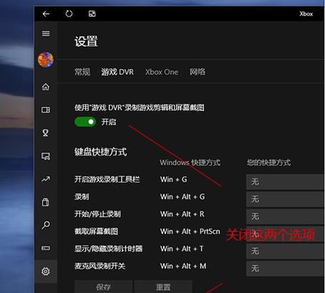
Task: Click the 'Win + Alt + T' shortcut text
Action: point(182,249)
